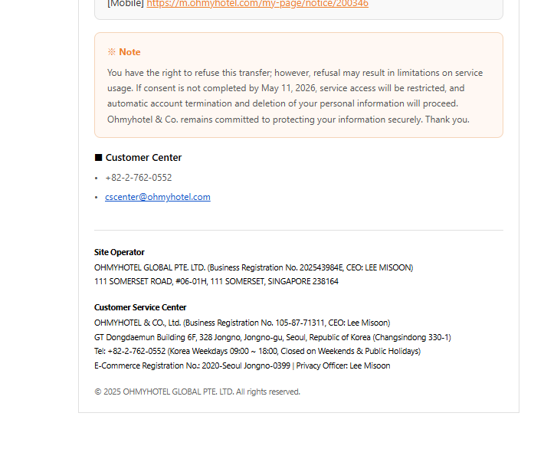Click the OHMYHOTEL & CO., Ltd. registration line
557x449 pixels.
[x=242, y=323]
